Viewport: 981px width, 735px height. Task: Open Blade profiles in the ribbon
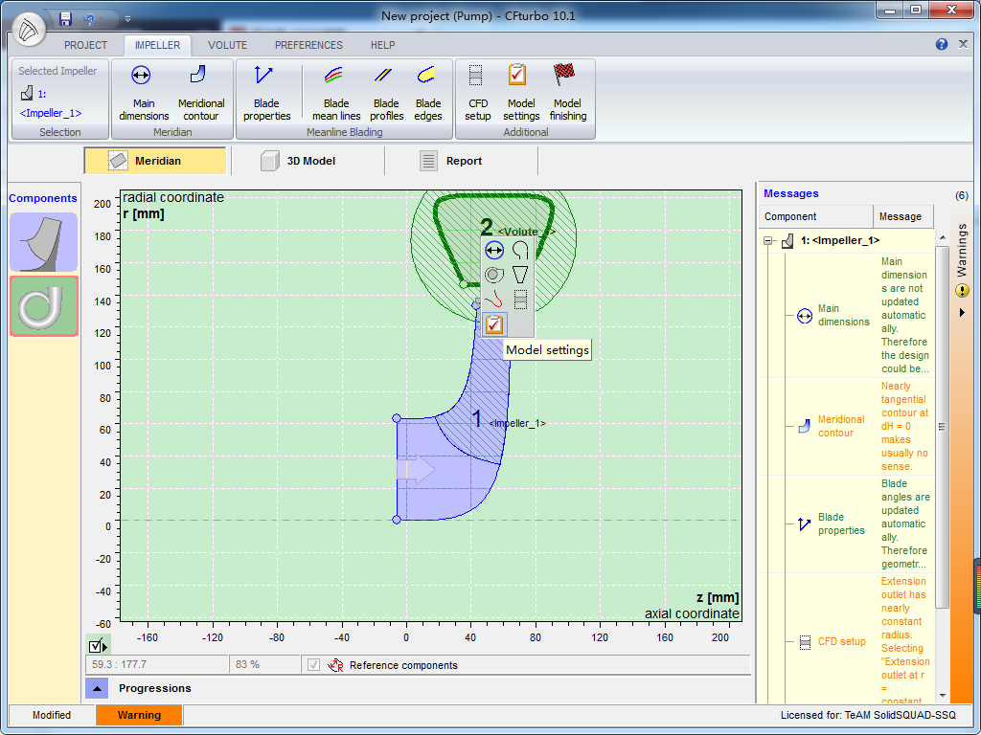click(386, 93)
